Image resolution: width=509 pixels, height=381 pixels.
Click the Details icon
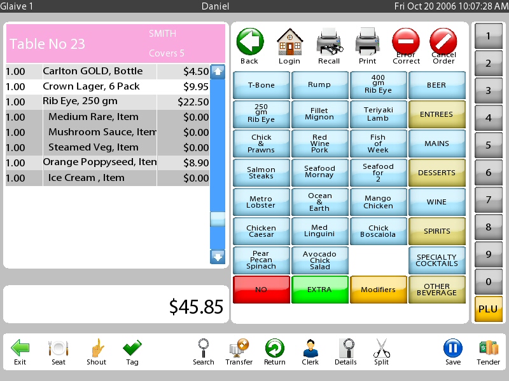point(346,348)
